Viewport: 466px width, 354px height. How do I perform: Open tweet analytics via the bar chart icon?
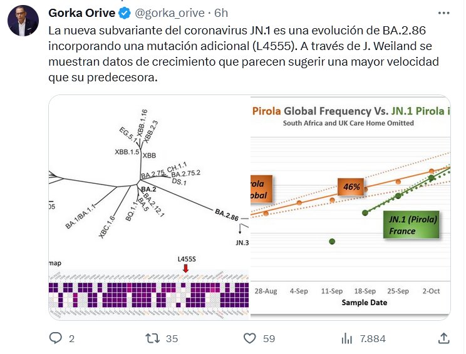tap(346, 338)
